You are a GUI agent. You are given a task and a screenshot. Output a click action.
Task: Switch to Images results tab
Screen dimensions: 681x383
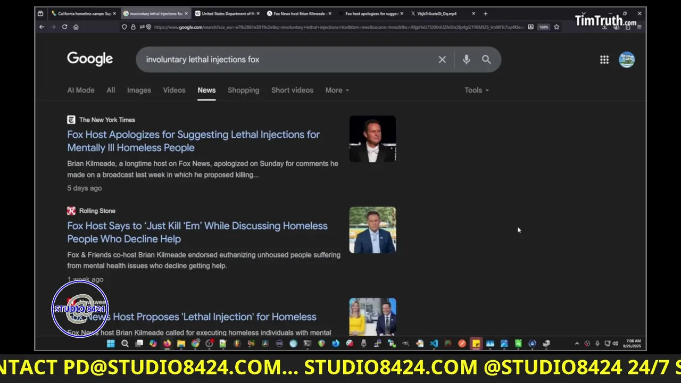coord(139,90)
